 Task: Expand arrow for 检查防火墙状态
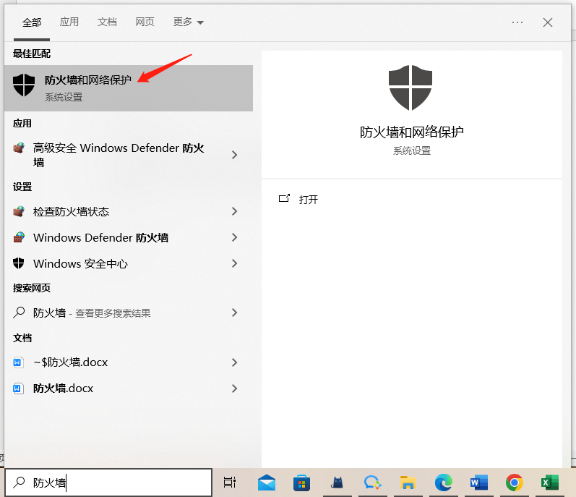pos(235,211)
